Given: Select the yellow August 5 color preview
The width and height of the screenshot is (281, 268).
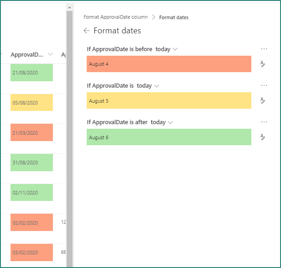Looking at the screenshot, I should [169, 100].
